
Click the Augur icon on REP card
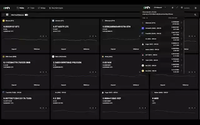pos(103,92)
